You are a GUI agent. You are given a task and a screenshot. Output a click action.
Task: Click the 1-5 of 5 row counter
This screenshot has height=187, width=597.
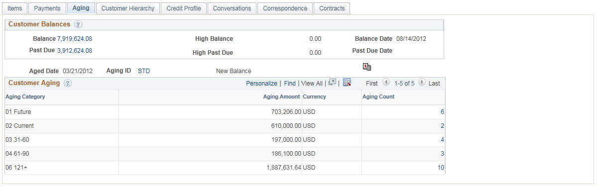point(404,83)
